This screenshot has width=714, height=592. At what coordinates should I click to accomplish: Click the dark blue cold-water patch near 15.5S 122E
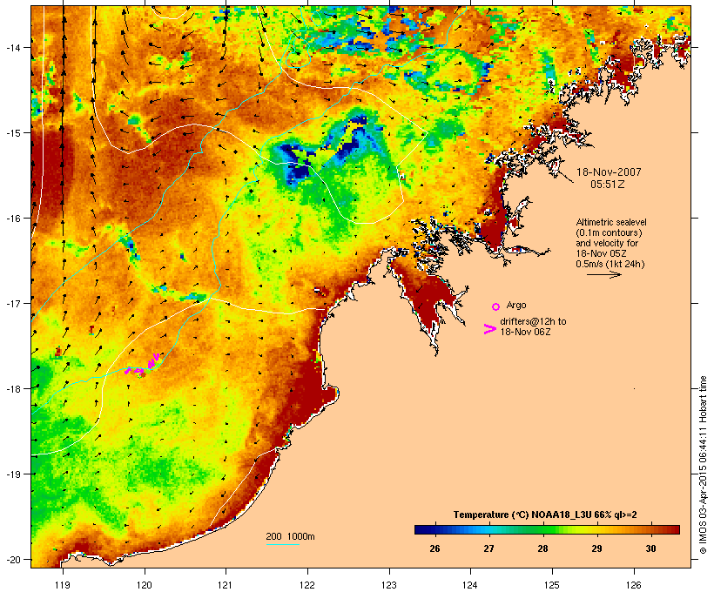[x=299, y=172]
